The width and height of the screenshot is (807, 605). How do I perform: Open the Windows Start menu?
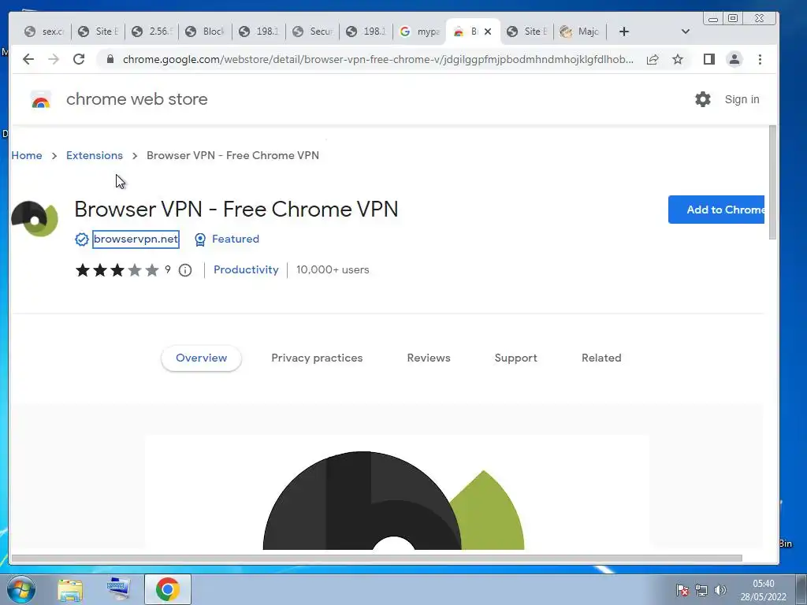20,589
